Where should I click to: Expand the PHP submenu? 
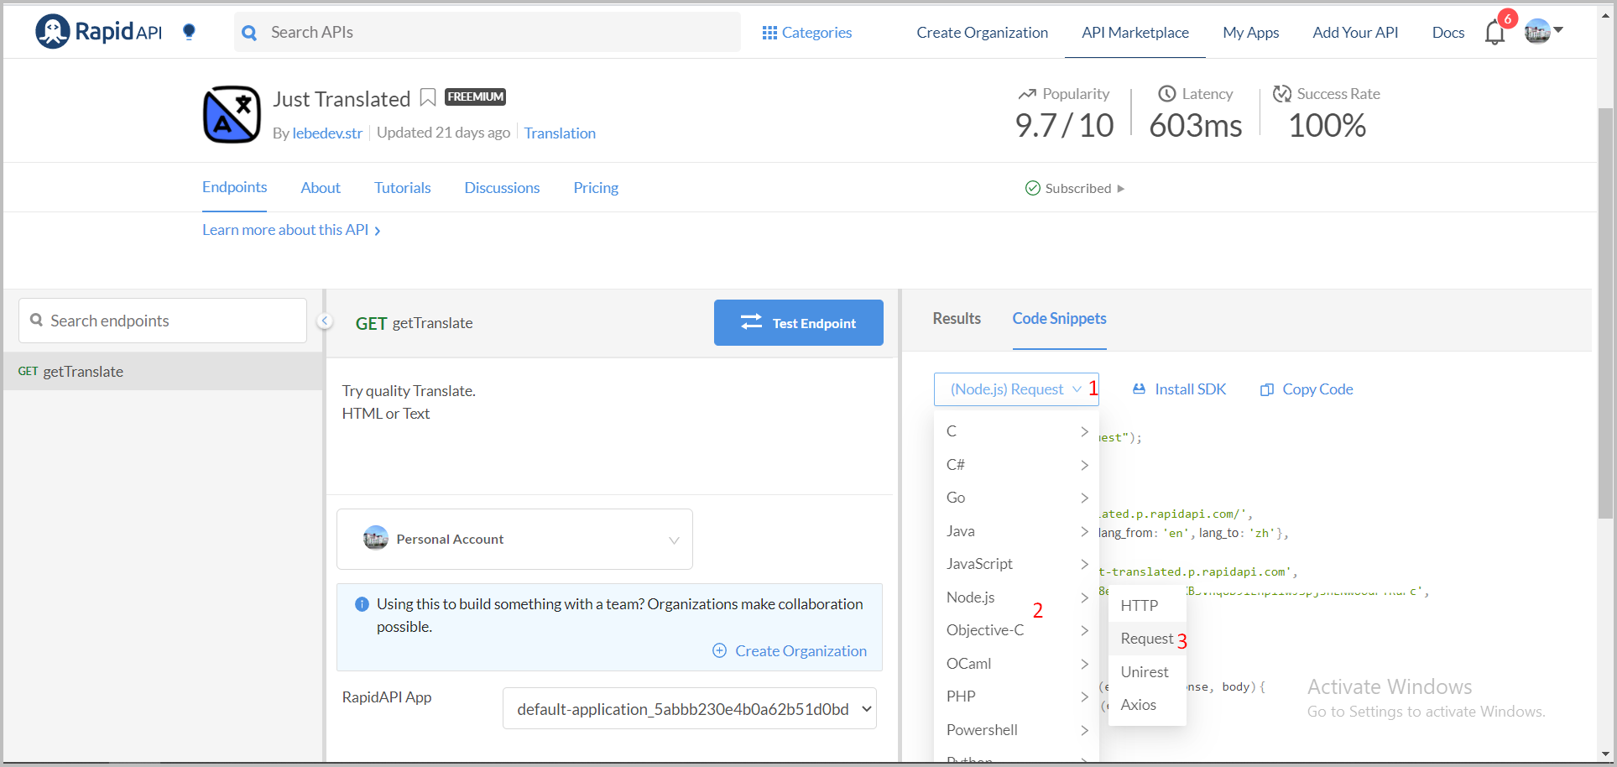tap(1016, 697)
